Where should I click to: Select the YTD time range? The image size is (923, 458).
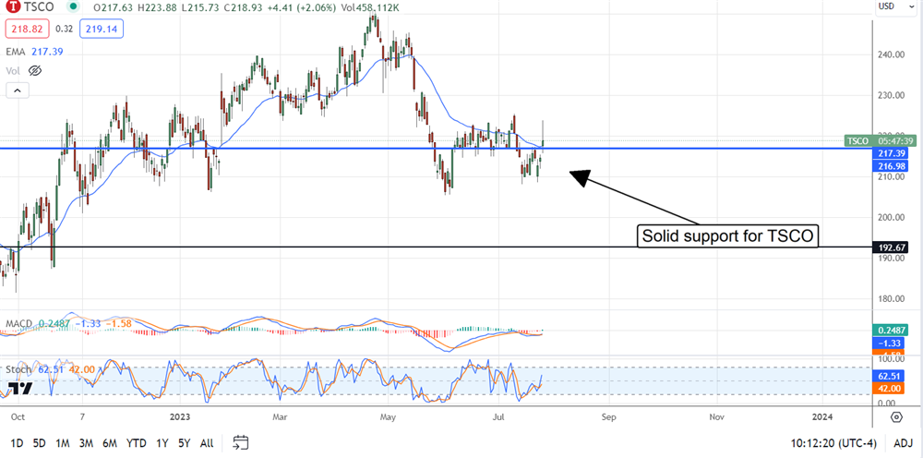[x=136, y=443]
